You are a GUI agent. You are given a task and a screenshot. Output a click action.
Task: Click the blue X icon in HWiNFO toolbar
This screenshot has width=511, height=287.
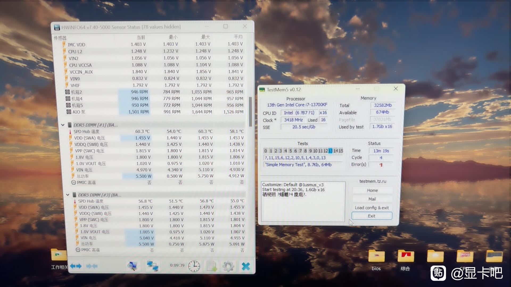(246, 266)
